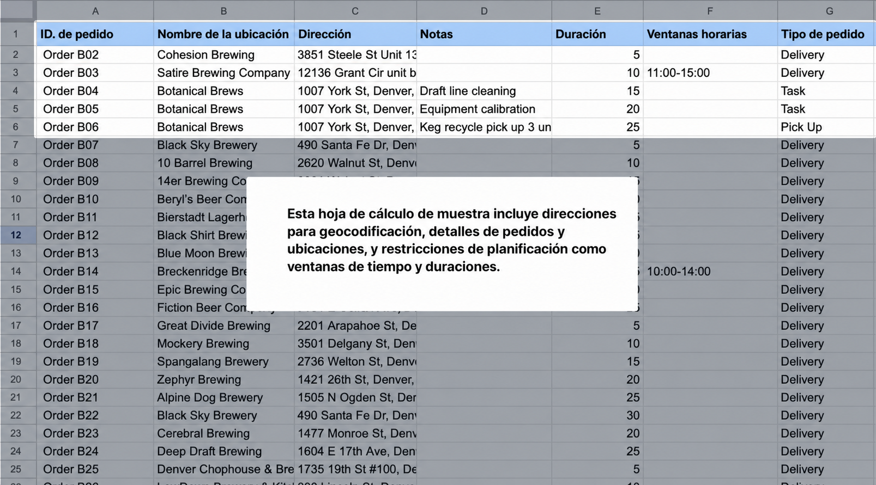Select cell 'Order B12'

point(95,235)
